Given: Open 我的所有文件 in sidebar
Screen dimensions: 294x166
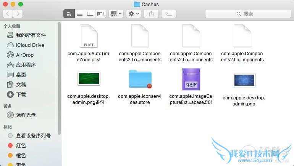Looking at the screenshot, I should [31, 35].
